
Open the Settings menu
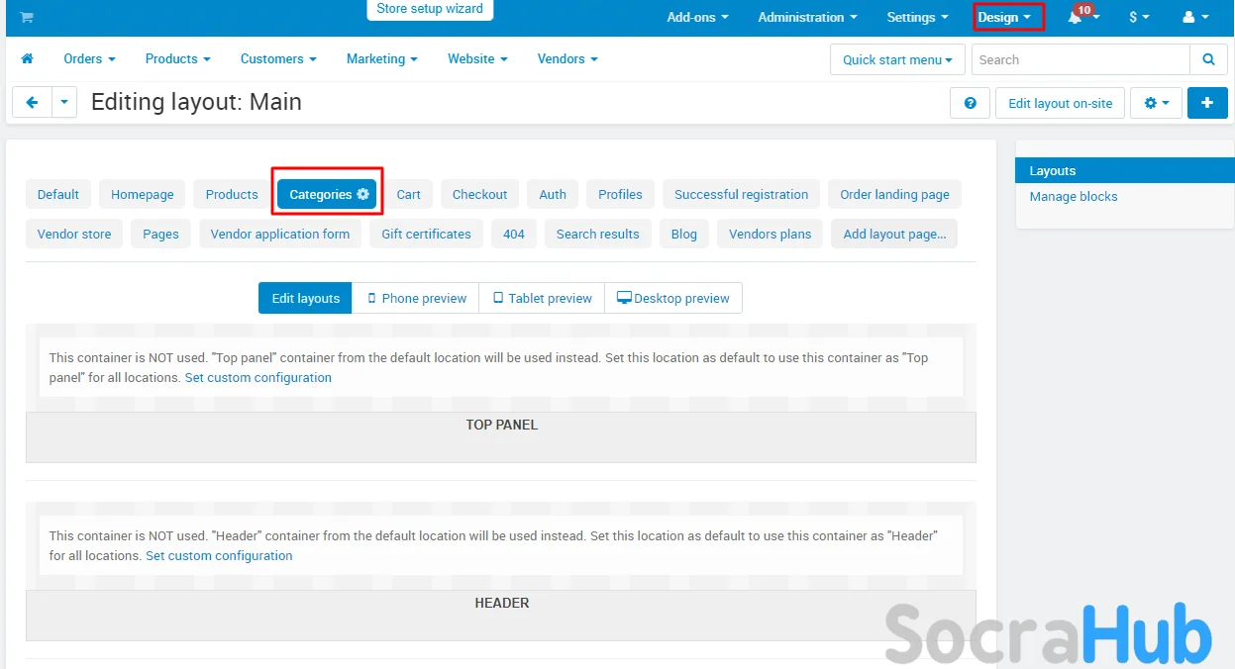point(917,17)
